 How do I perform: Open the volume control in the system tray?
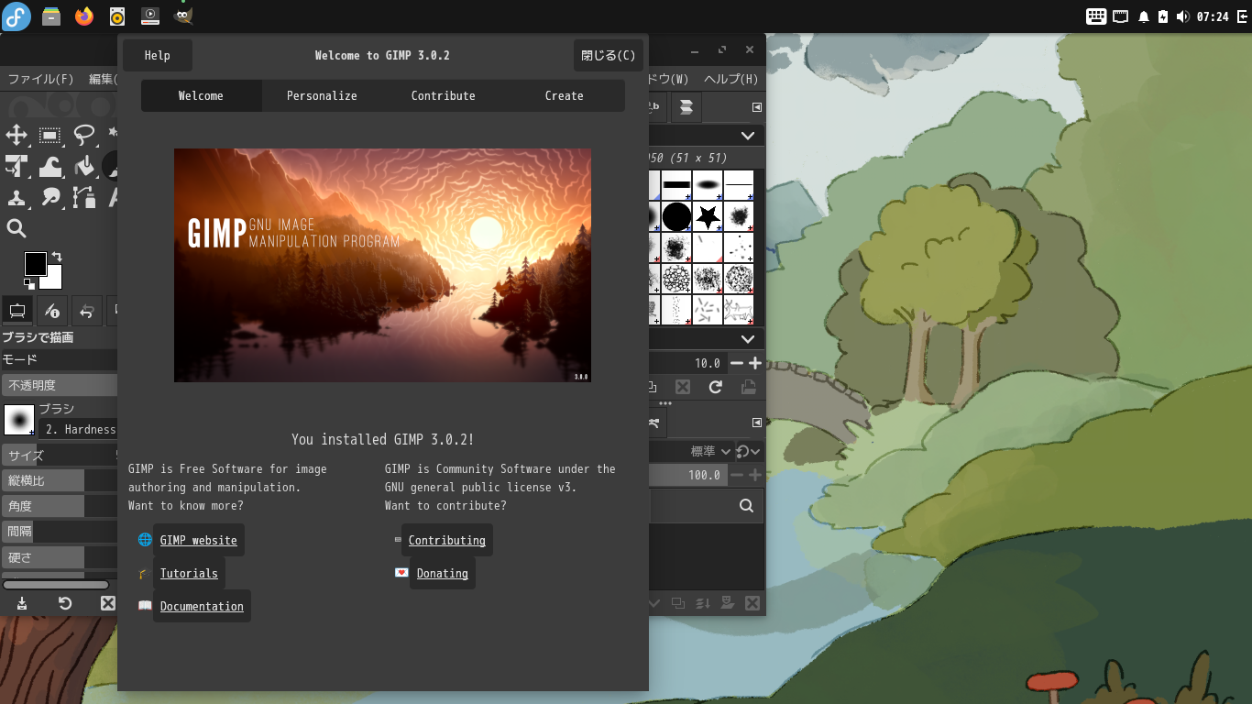(x=1182, y=16)
